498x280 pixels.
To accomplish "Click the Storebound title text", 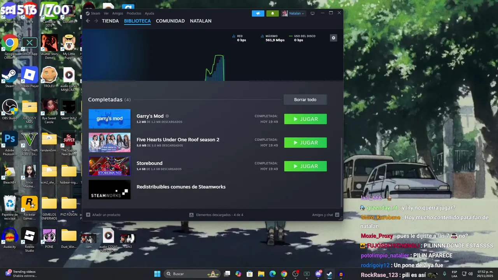I will pyautogui.click(x=149, y=163).
